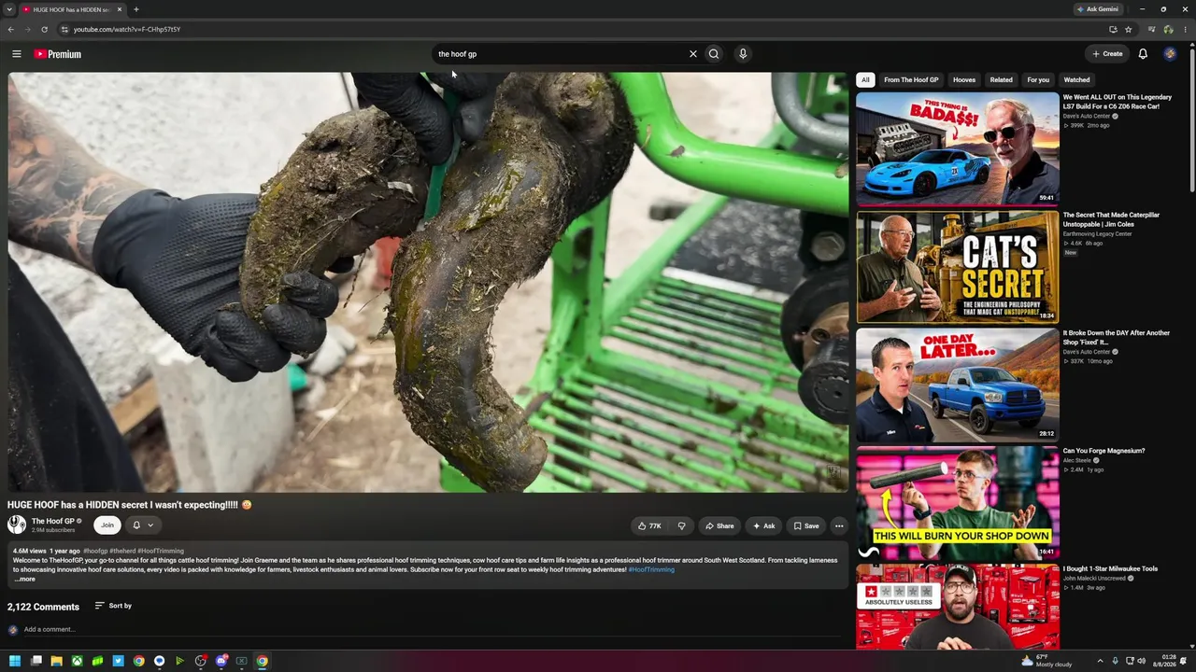Dislike this video
The height and width of the screenshot is (672, 1196).
click(681, 526)
